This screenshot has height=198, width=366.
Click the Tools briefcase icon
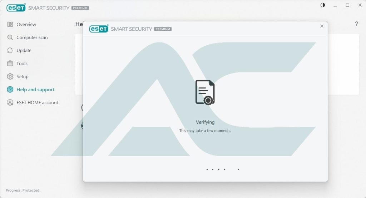click(x=10, y=64)
